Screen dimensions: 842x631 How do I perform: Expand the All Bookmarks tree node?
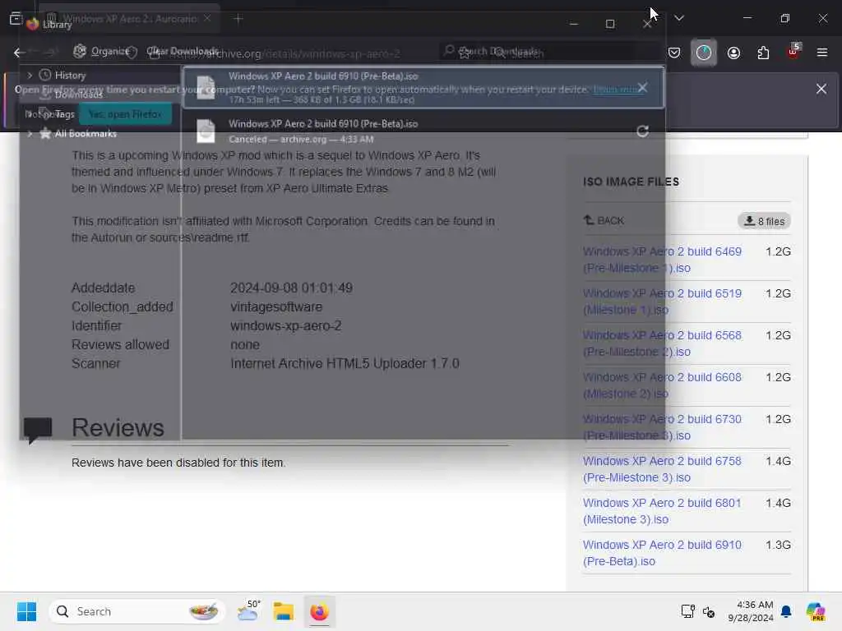point(30,133)
